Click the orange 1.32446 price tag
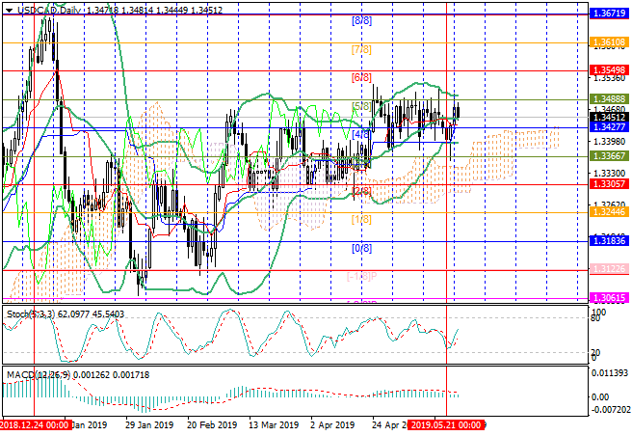632x436 pixels. [x=609, y=212]
